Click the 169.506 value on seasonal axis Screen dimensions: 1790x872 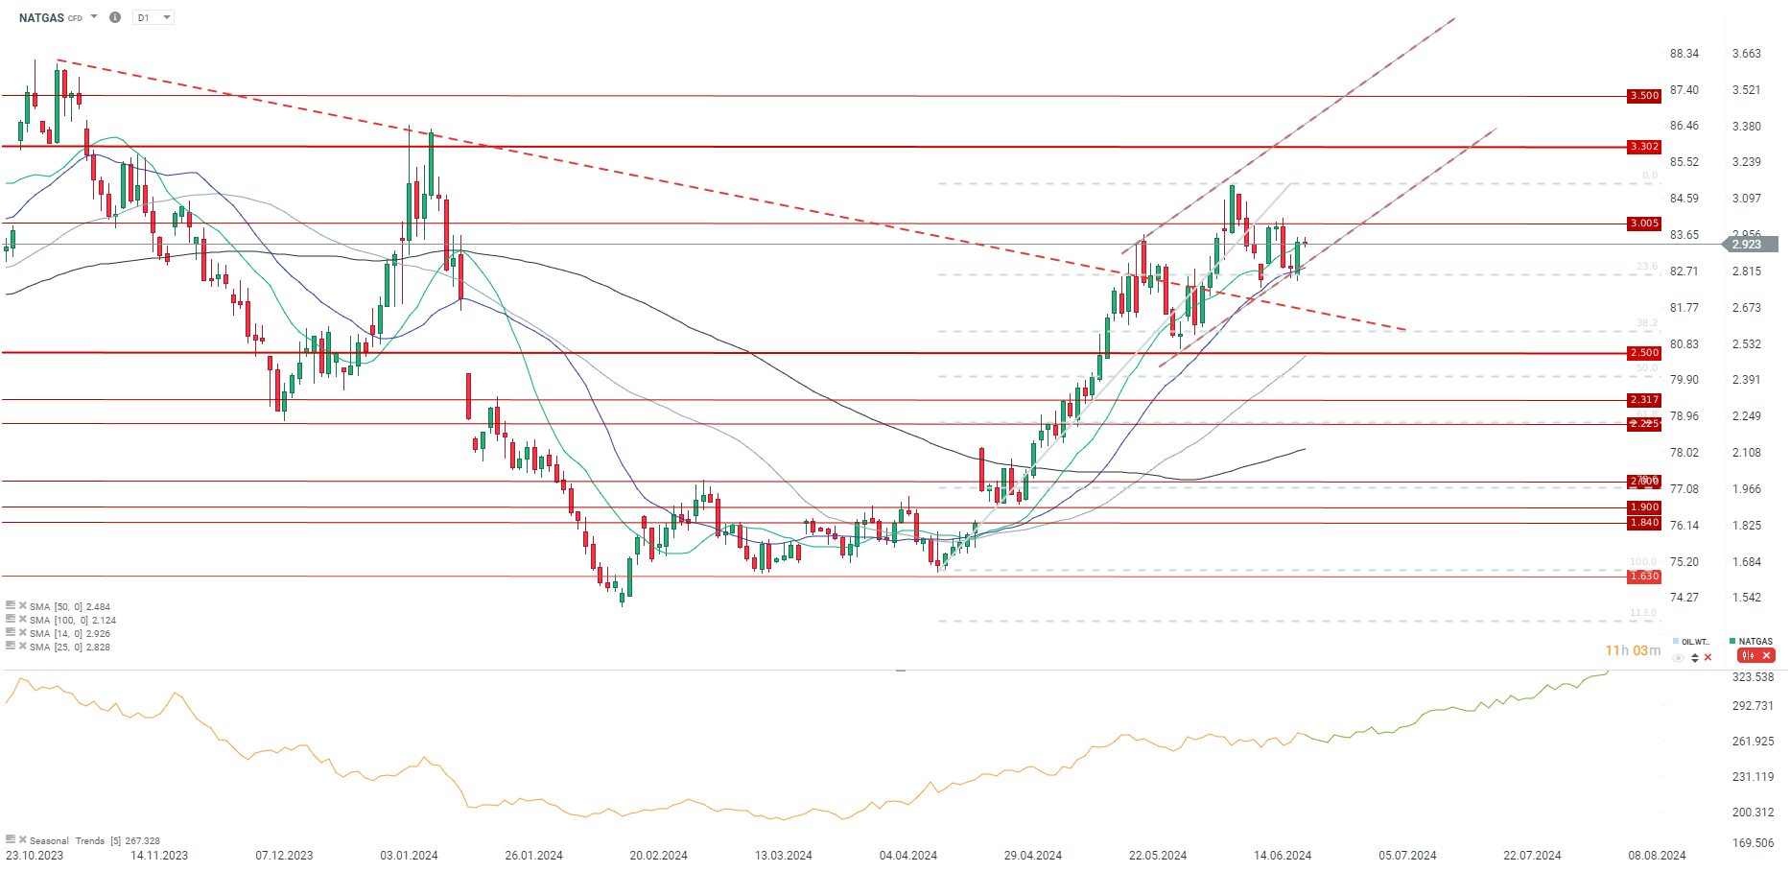1754,843
